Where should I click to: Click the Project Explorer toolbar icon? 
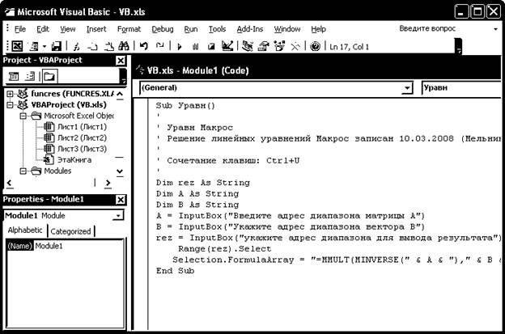(x=248, y=46)
